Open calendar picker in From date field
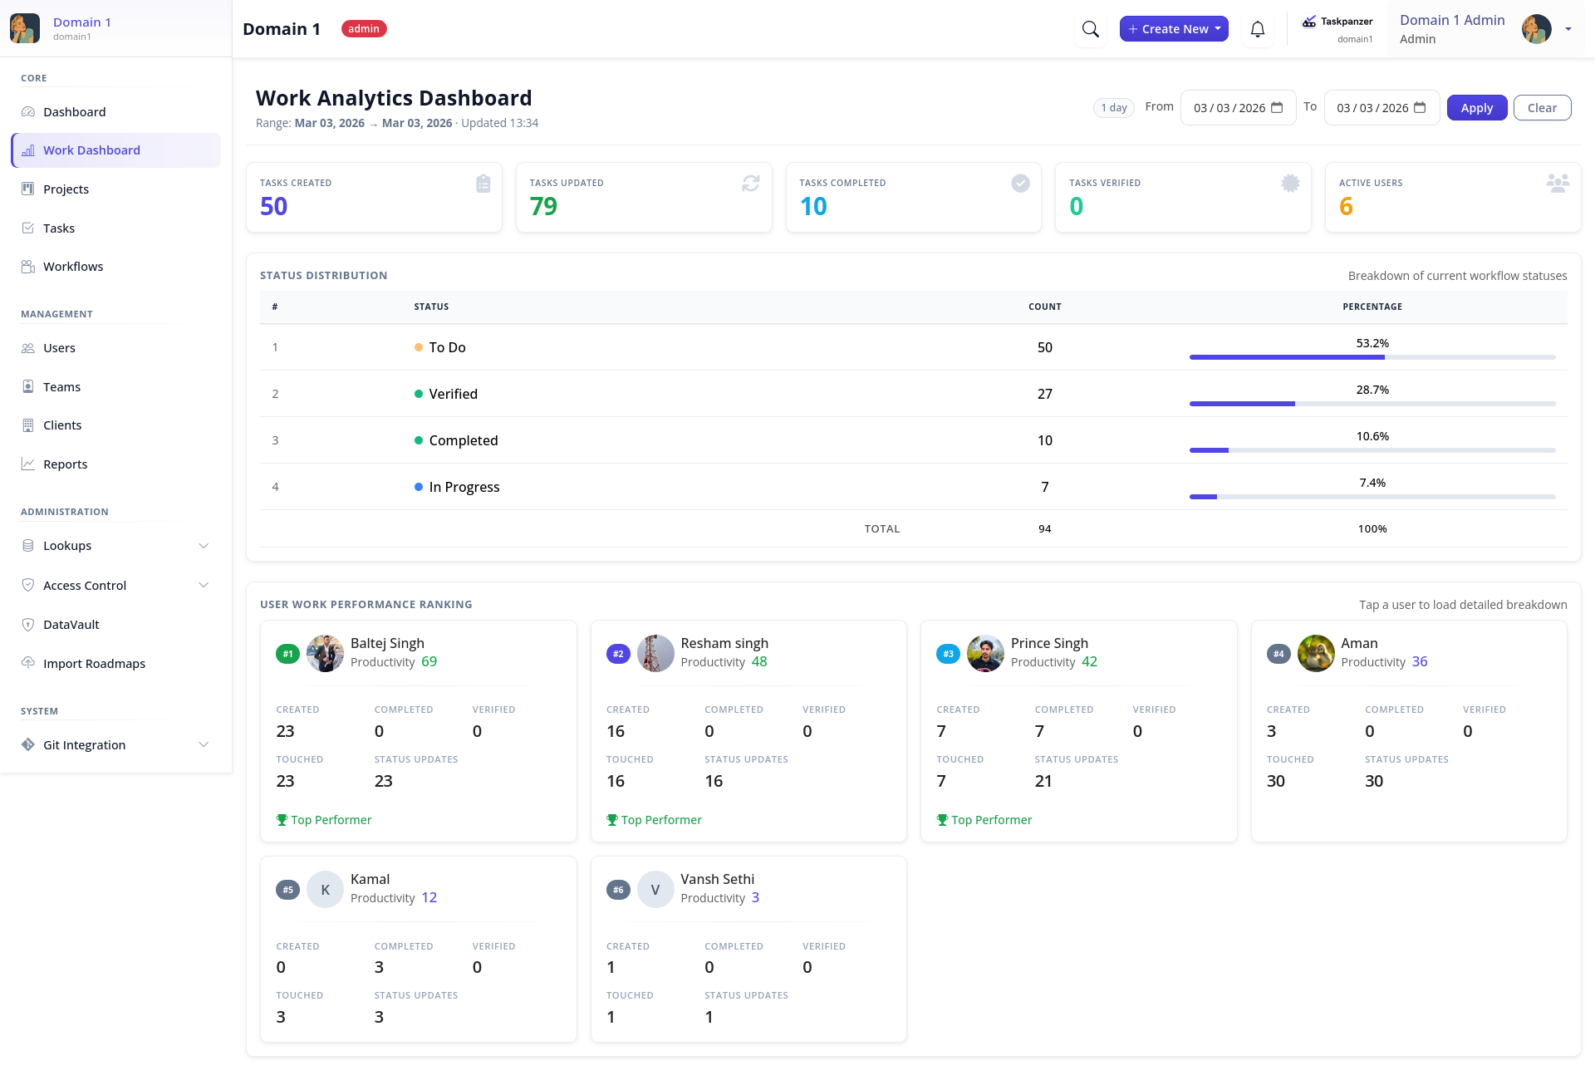 [x=1277, y=108]
